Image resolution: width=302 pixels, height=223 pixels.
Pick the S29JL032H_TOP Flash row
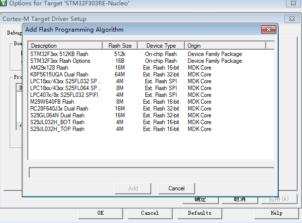[151, 129]
